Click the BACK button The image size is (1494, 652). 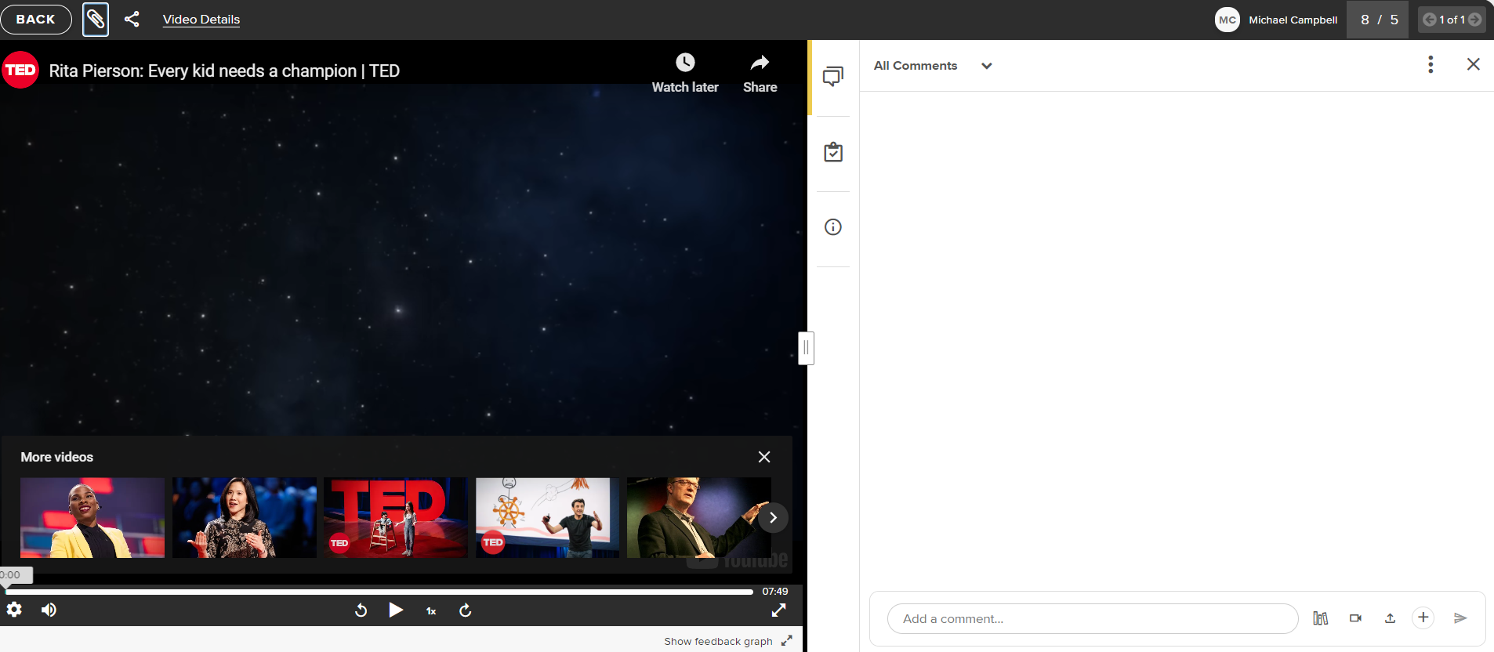click(36, 20)
